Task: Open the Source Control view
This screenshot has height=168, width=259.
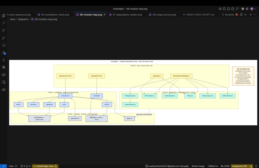Action: point(4,30)
